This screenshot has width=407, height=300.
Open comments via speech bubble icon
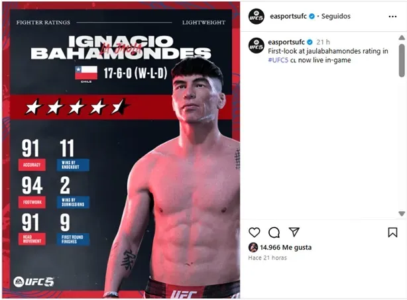(x=274, y=232)
